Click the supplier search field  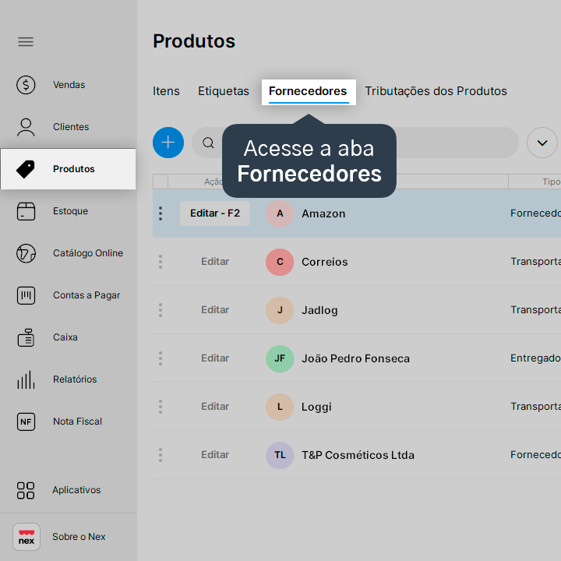pos(355,143)
